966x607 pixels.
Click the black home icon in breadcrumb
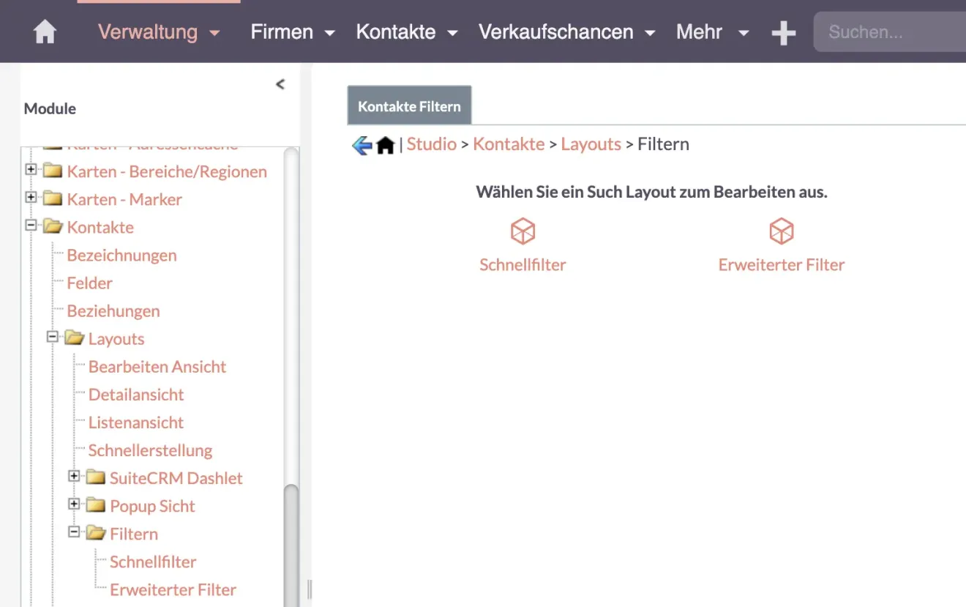point(386,145)
